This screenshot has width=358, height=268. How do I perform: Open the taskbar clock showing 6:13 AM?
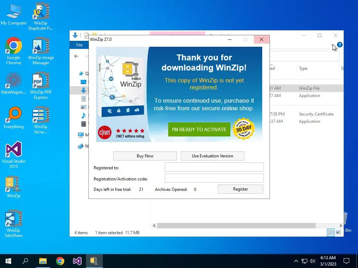(x=328, y=261)
